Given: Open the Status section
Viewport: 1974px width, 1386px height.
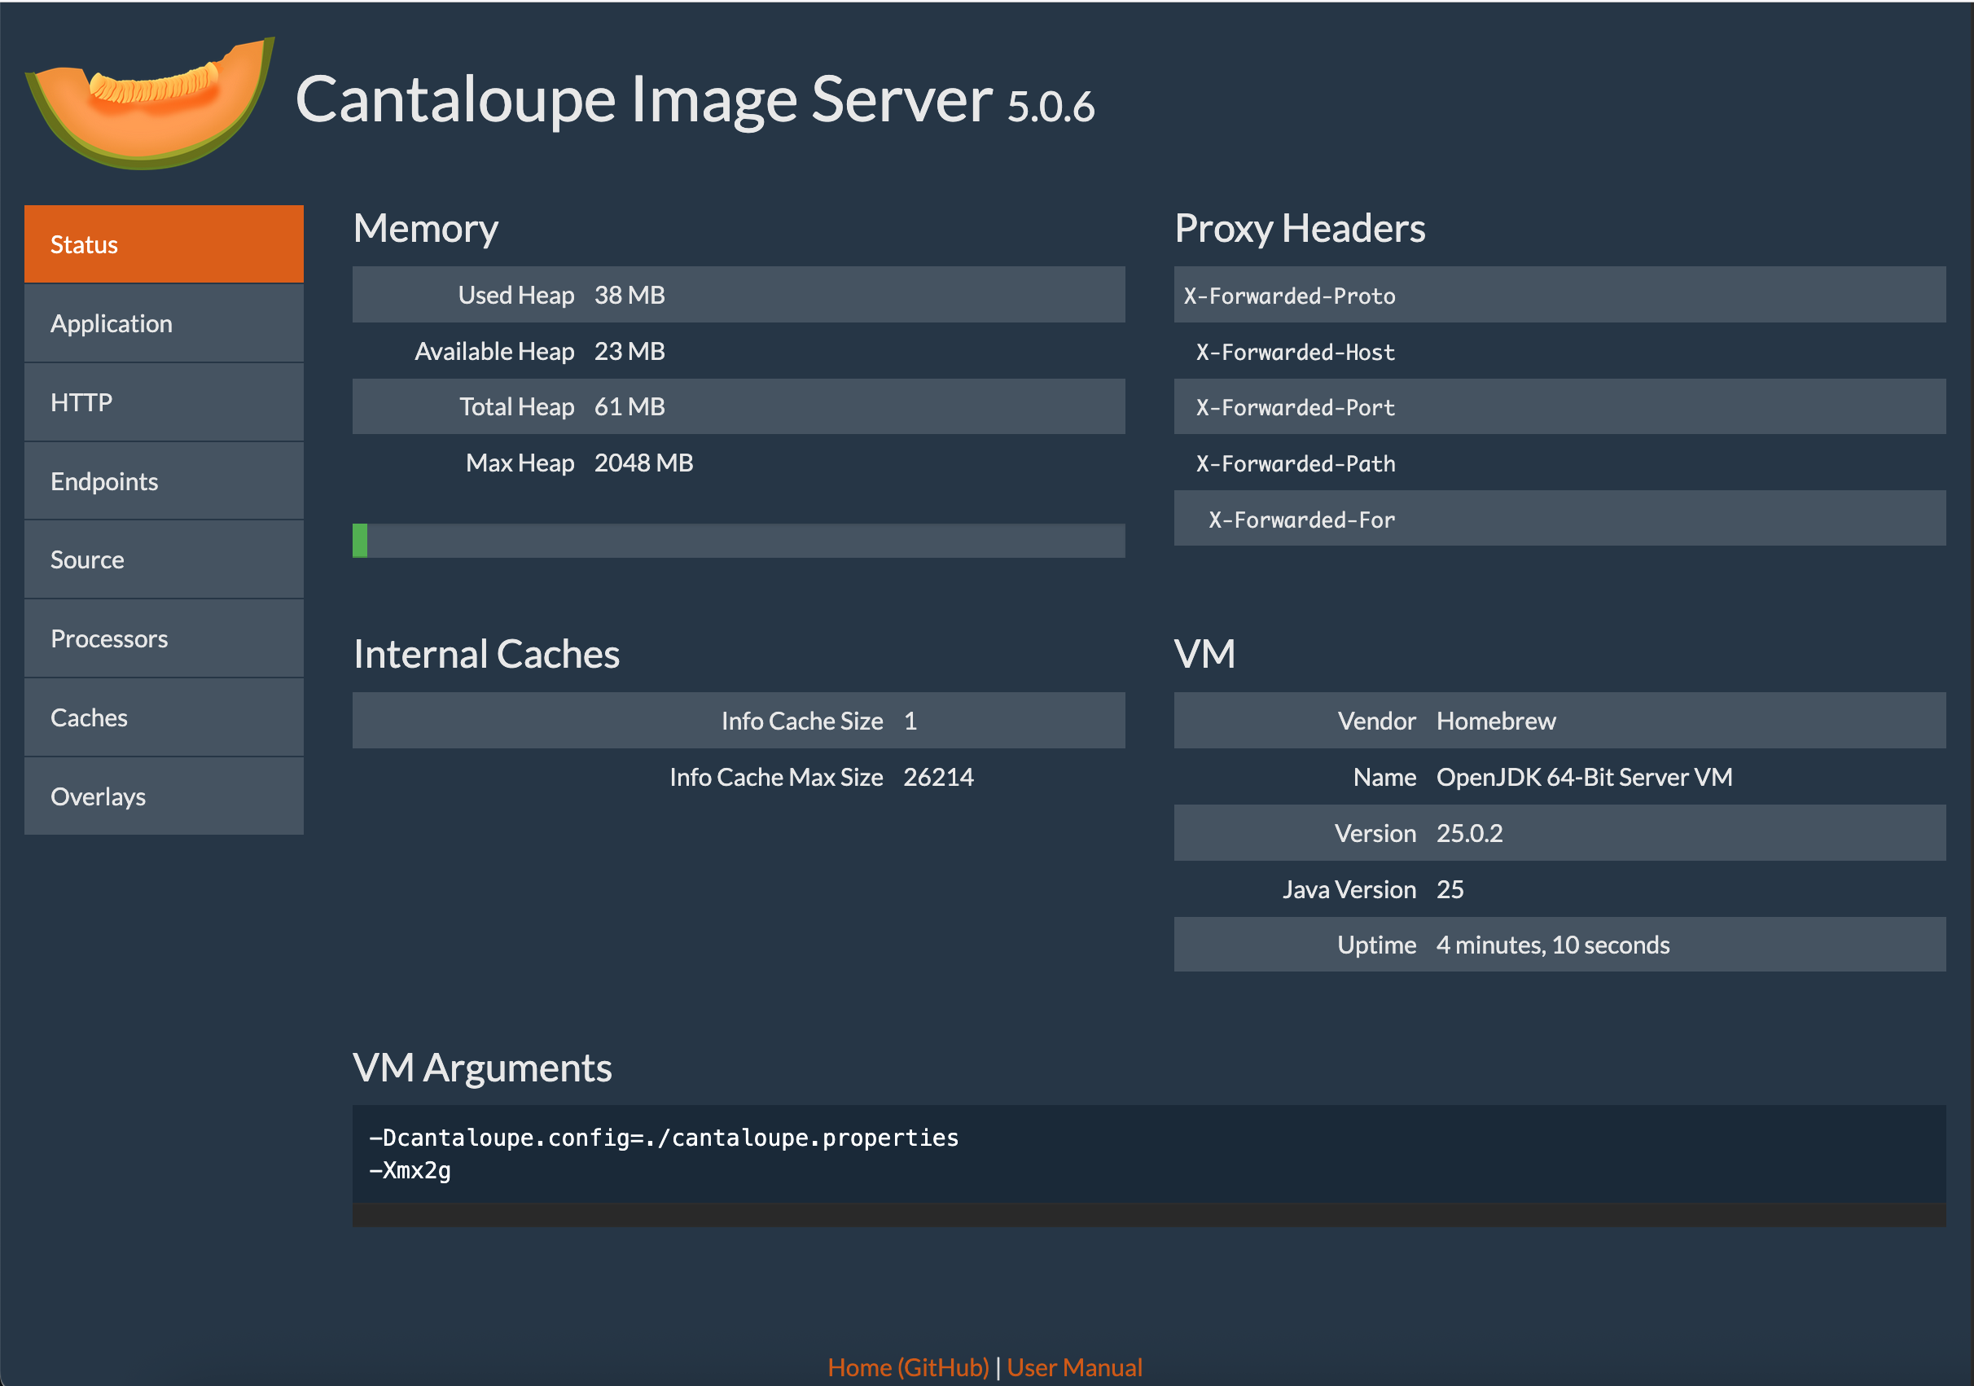Looking at the screenshot, I should point(164,244).
